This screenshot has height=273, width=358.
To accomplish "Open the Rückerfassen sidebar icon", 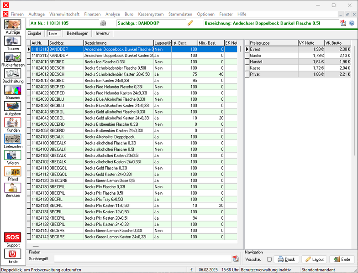I will 13,57.
